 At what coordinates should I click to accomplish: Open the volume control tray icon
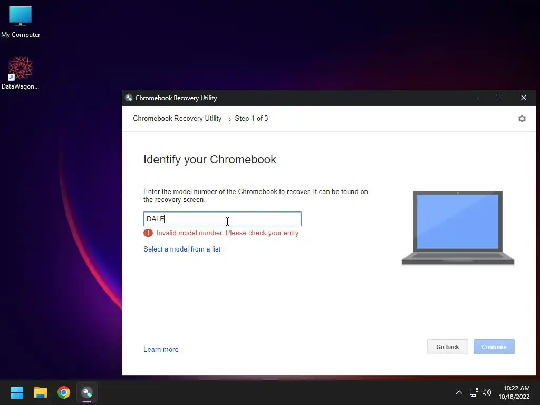(487, 392)
